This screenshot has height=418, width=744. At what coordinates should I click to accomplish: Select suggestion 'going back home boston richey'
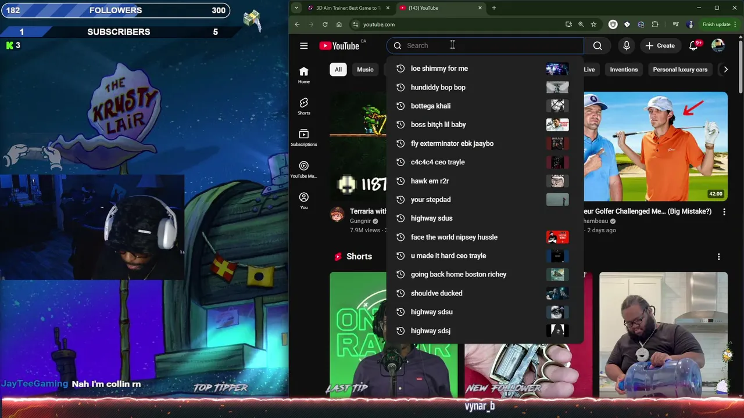coord(484,274)
